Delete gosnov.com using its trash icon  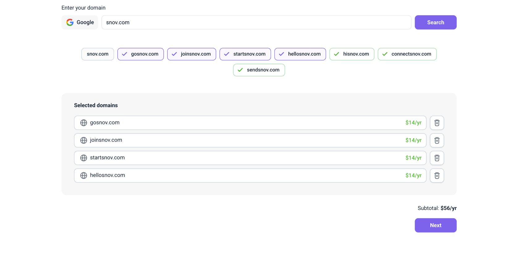437,123
